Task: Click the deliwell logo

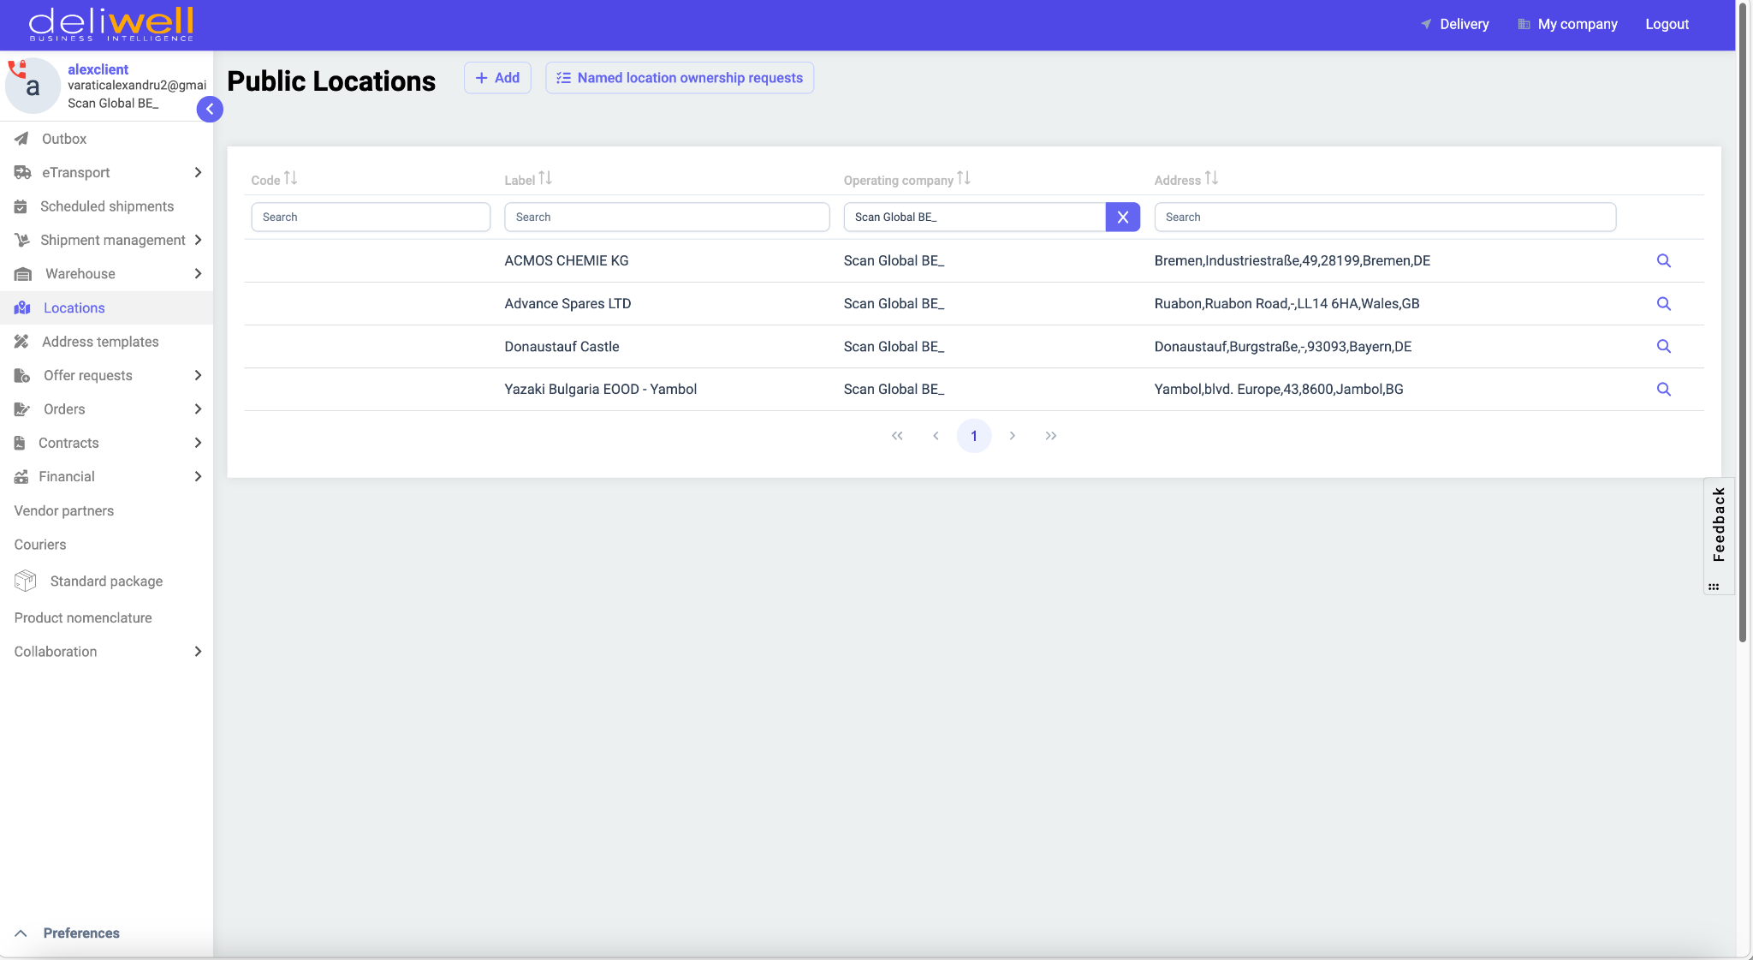Action: [111, 24]
